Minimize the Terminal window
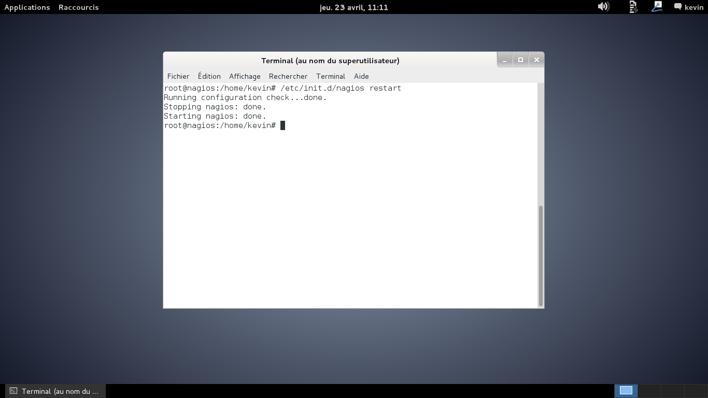 [504, 60]
